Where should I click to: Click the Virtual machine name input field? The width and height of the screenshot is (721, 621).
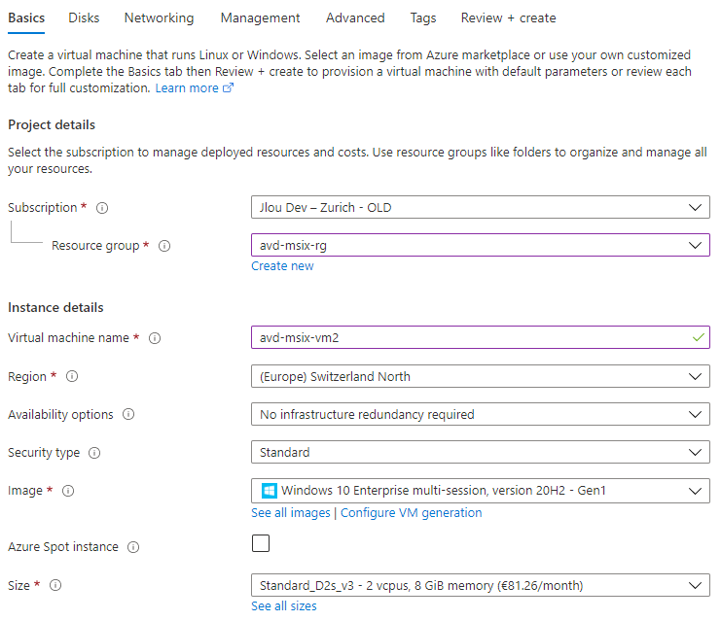coord(480,337)
